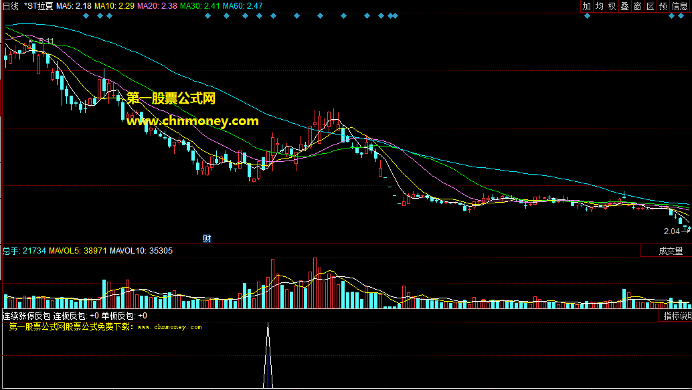Open the 指标说明 indicator description button

(x=675, y=316)
